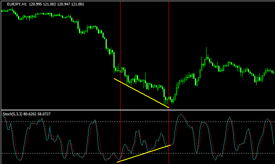The width and height of the screenshot is (275, 164).
Task: Click the Stoch(5,3,3) indicator label
Action: [13, 114]
